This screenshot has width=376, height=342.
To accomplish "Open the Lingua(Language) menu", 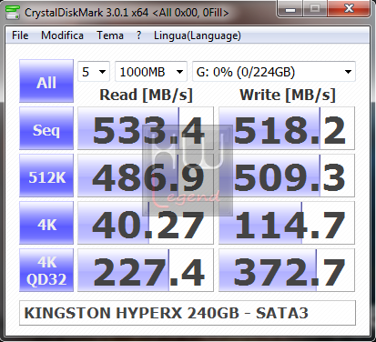I will [x=198, y=35].
